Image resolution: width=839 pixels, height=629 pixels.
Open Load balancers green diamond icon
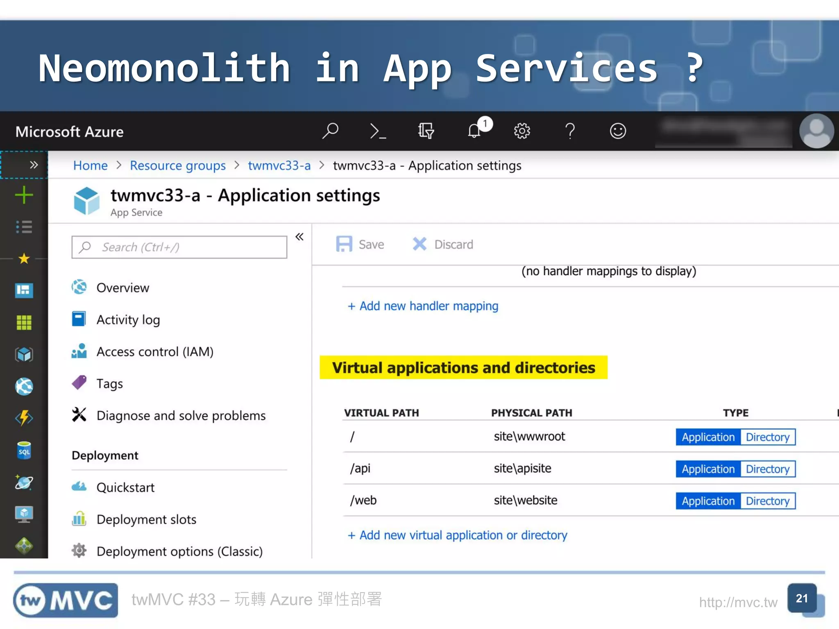point(24,545)
